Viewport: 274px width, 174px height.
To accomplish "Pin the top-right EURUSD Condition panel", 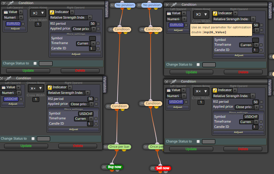I will click(174, 4).
